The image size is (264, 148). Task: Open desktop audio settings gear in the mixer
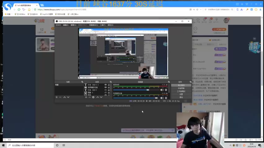[166, 90]
